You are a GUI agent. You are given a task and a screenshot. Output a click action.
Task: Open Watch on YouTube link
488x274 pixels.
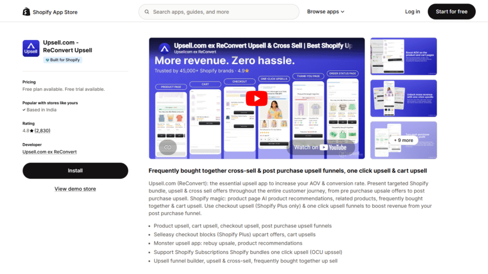[320, 147]
